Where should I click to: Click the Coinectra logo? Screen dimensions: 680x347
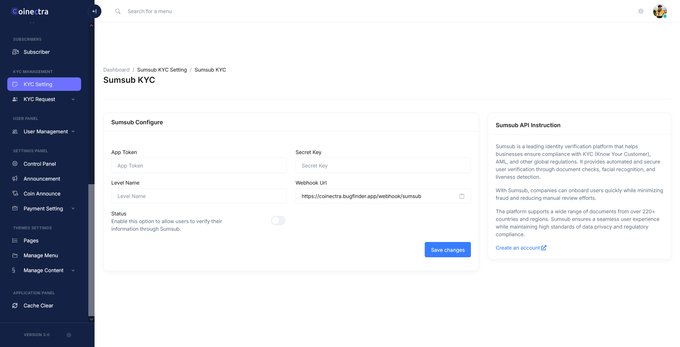30,12
